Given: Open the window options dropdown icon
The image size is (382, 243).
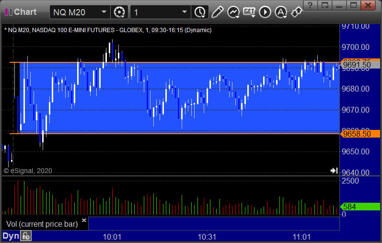Looking at the screenshot, I should (x=325, y=5).
